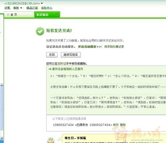Click the 返回 button
Viewport: 166px width, 143px height.
point(52,55)
